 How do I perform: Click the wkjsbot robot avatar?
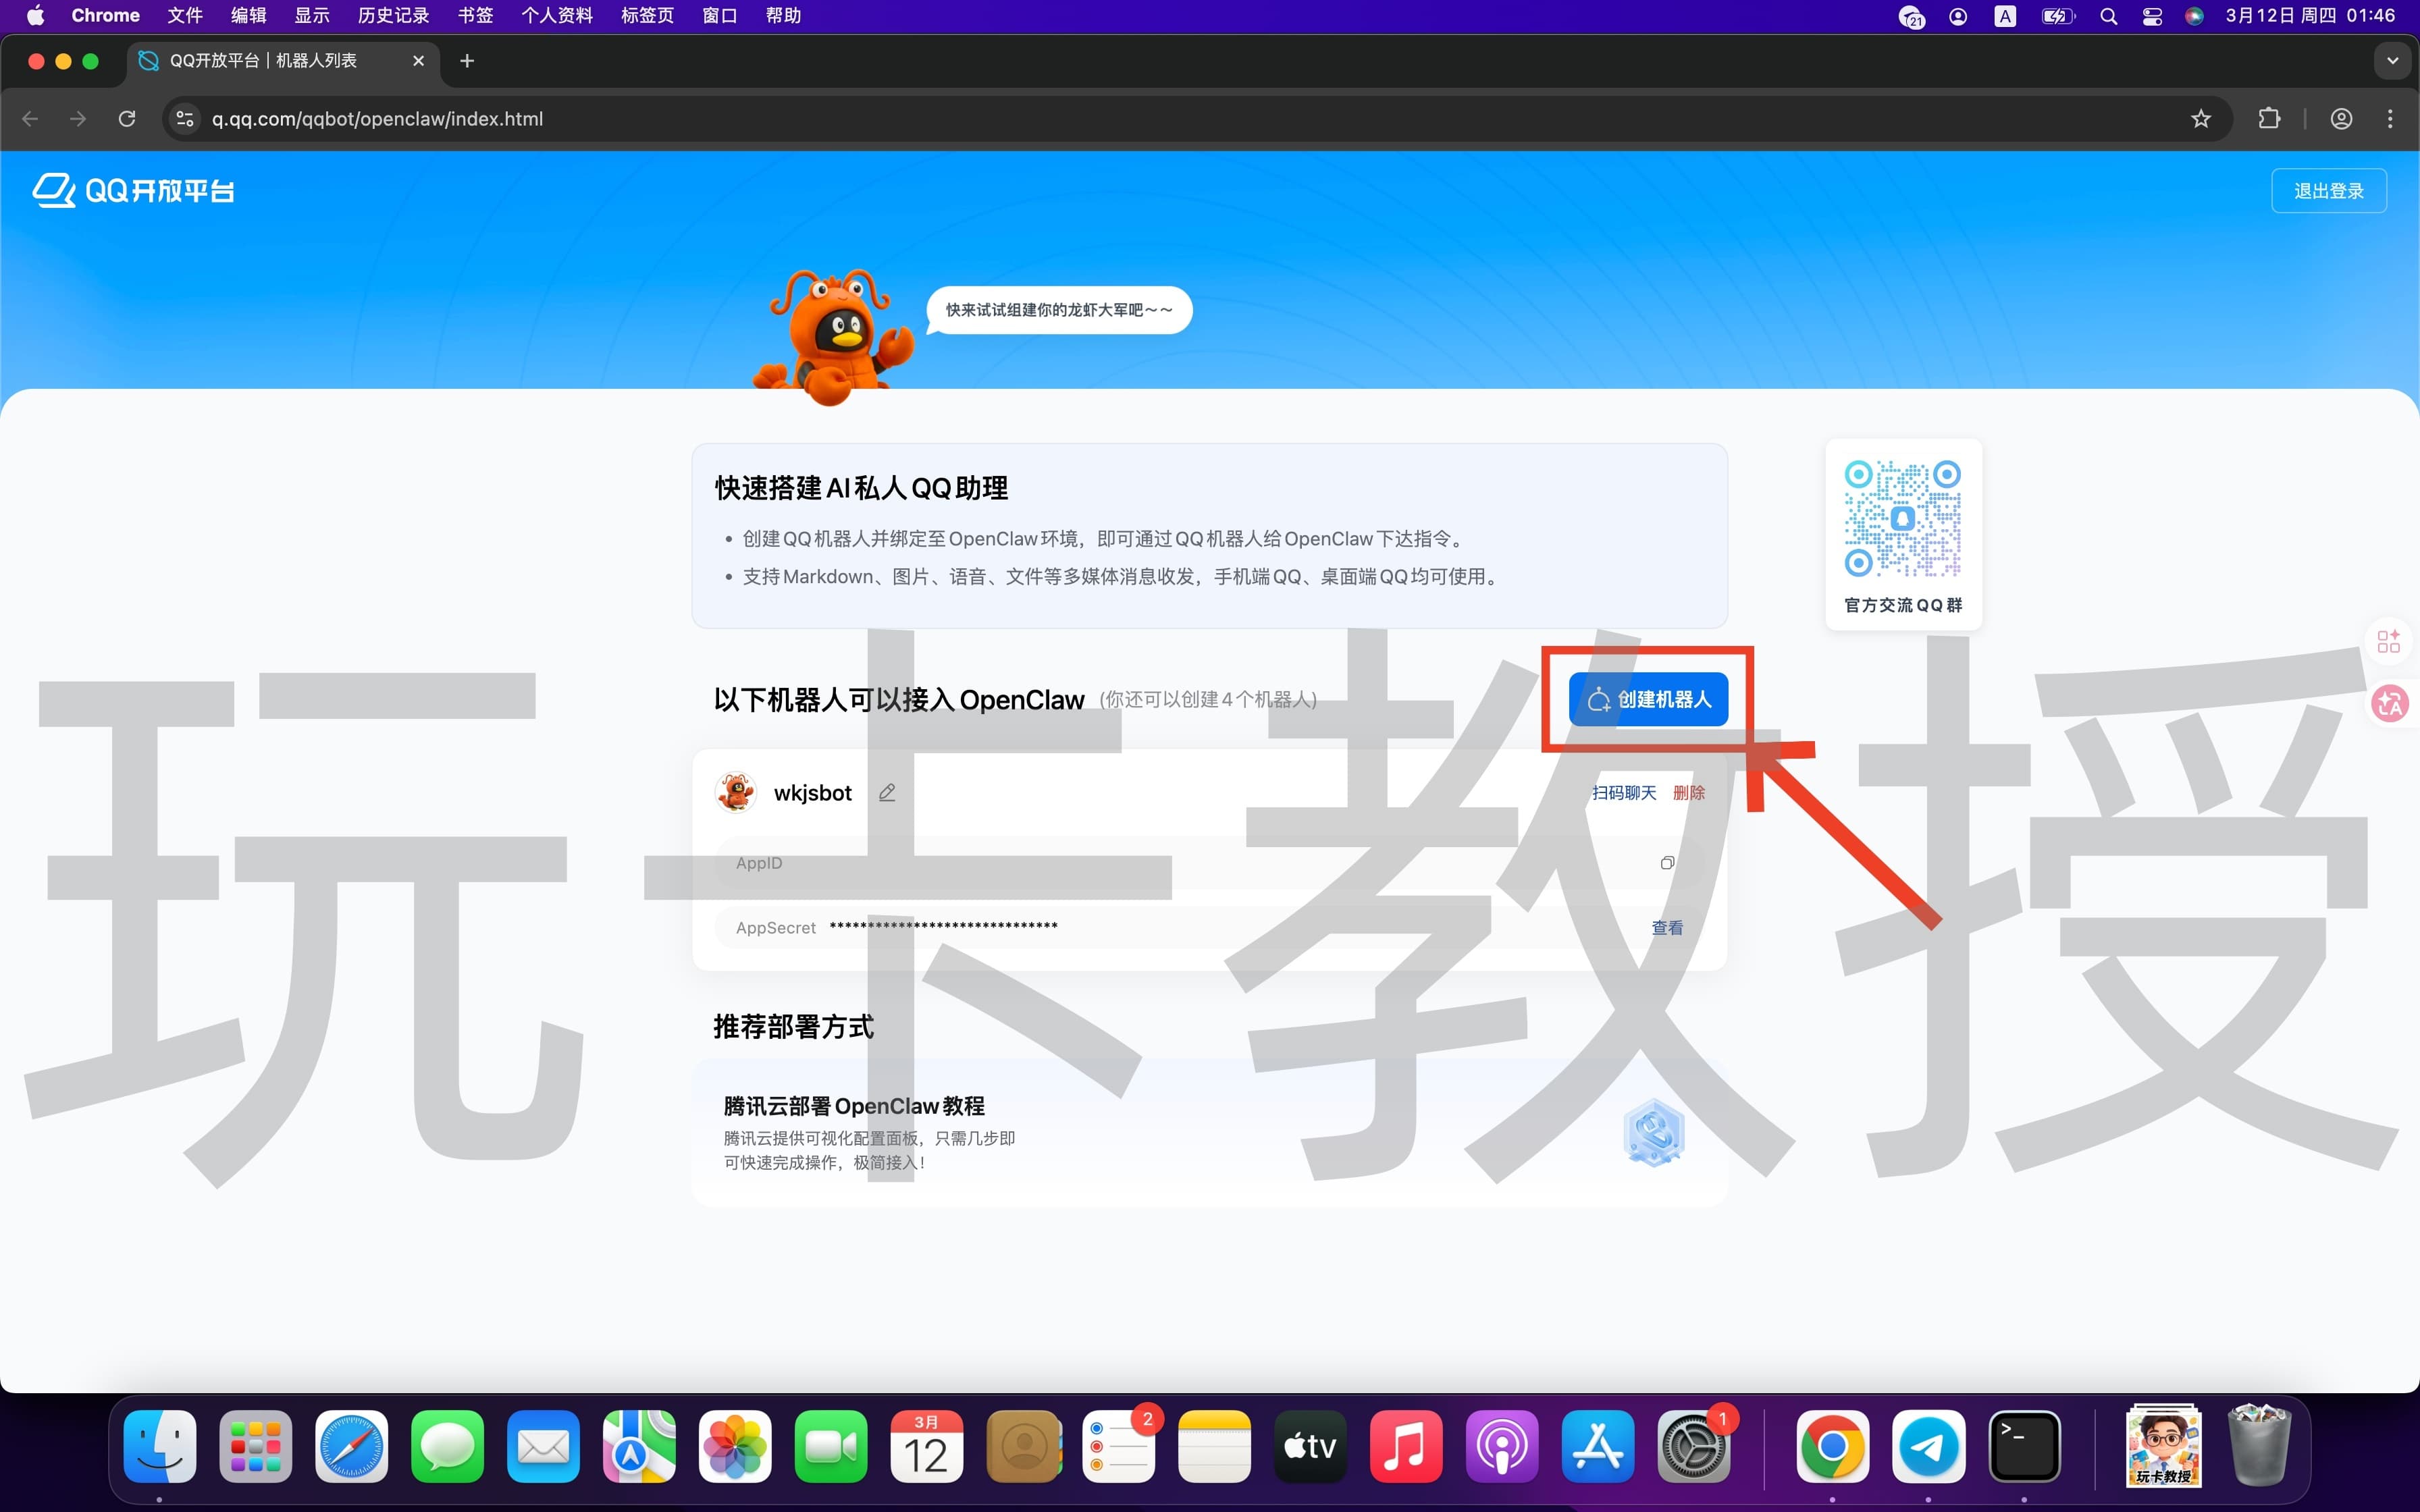tap(735, 792)
